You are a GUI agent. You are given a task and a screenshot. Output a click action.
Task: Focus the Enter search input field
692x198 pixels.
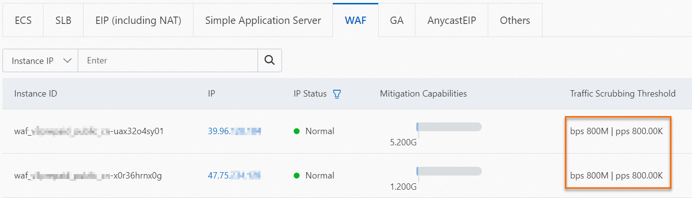(168, 60)
